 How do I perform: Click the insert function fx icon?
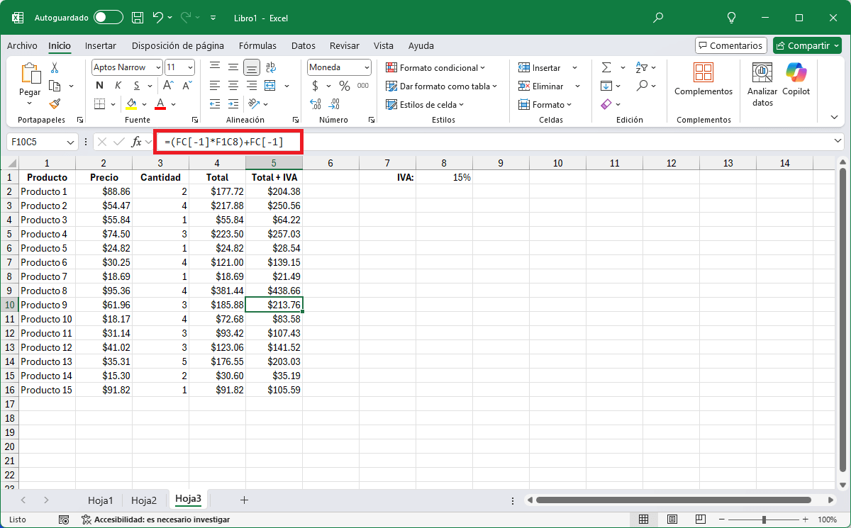coord(136,142)
